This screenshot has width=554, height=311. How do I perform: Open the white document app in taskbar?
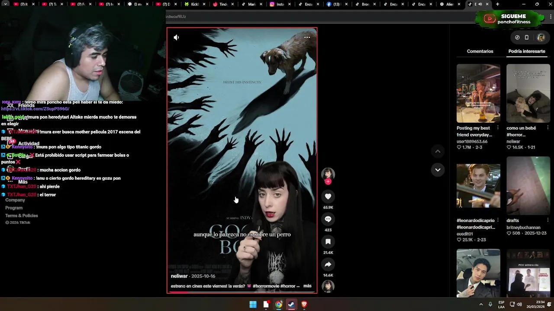tap(266, 305)
